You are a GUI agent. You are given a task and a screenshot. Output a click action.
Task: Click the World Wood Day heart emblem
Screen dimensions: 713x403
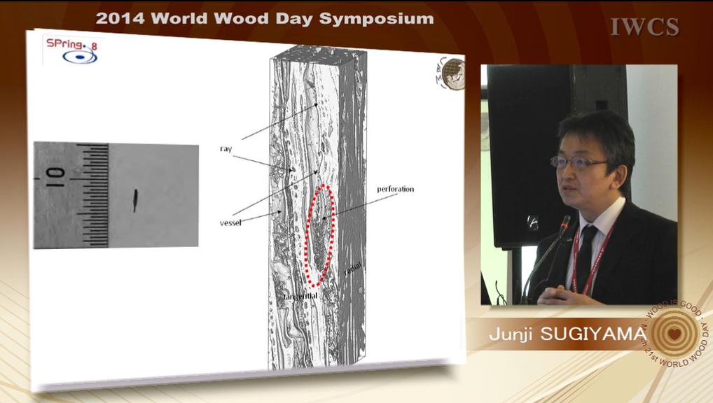tap(674, 334)
